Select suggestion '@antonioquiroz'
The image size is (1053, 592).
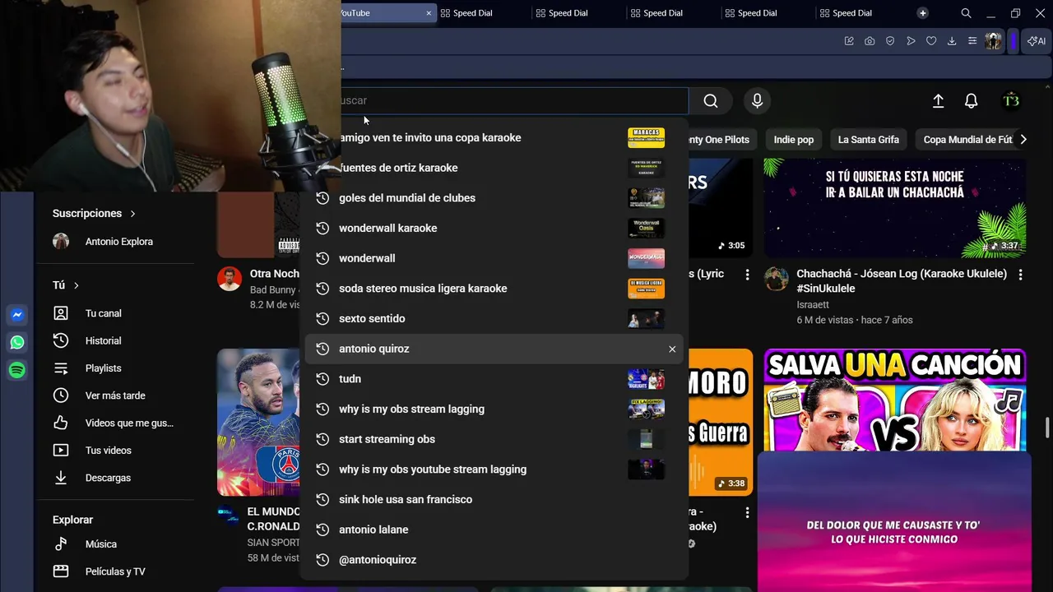coord(496,560)
